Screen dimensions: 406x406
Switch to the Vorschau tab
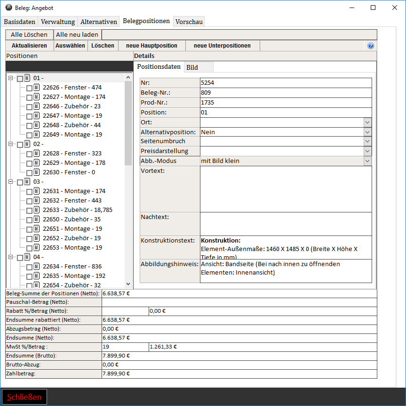pos(189,22)
